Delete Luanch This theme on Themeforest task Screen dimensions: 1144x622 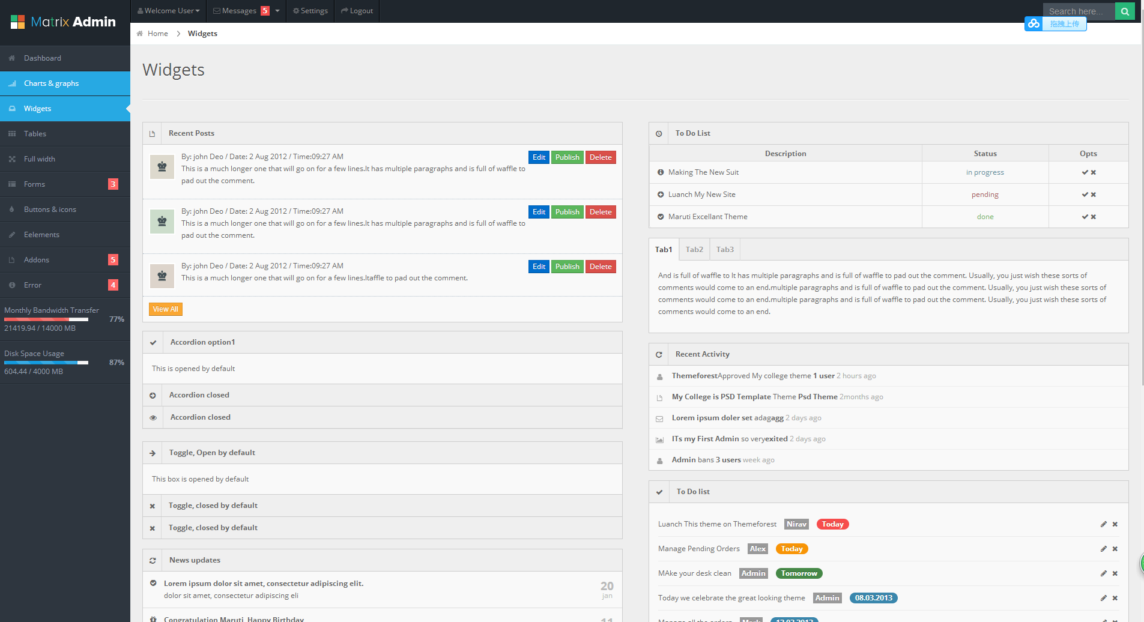pyautogui.click(x=1115, y=524)
